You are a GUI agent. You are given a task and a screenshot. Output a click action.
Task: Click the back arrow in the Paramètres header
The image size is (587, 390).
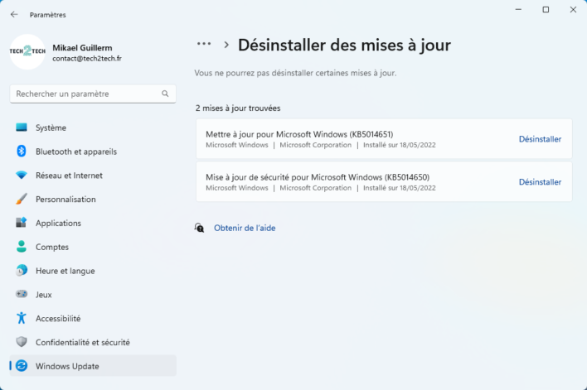click(x=14, y=15)
